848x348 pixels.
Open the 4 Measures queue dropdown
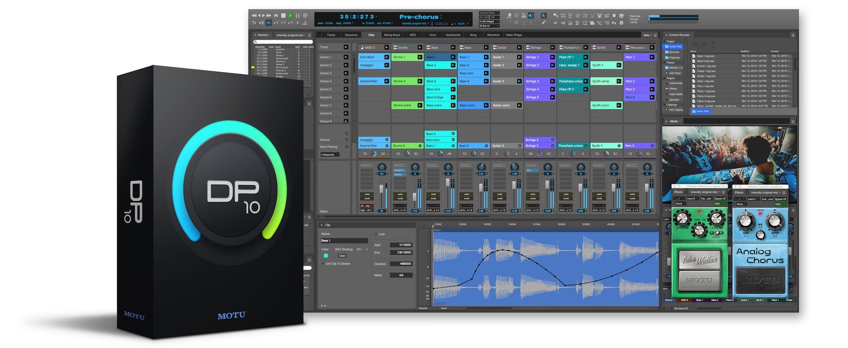[330, 155]
